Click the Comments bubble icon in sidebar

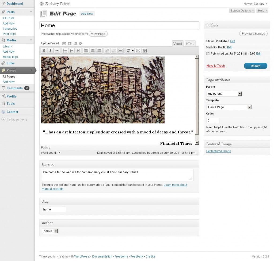[x=3, y=88]
